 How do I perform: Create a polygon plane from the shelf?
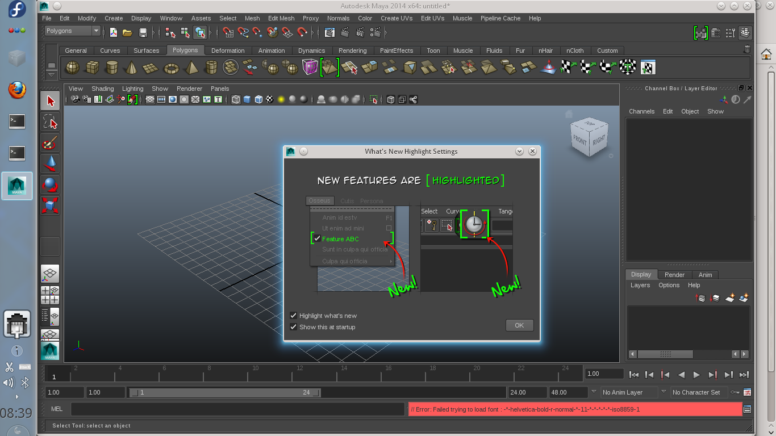[x=151, y=68]
